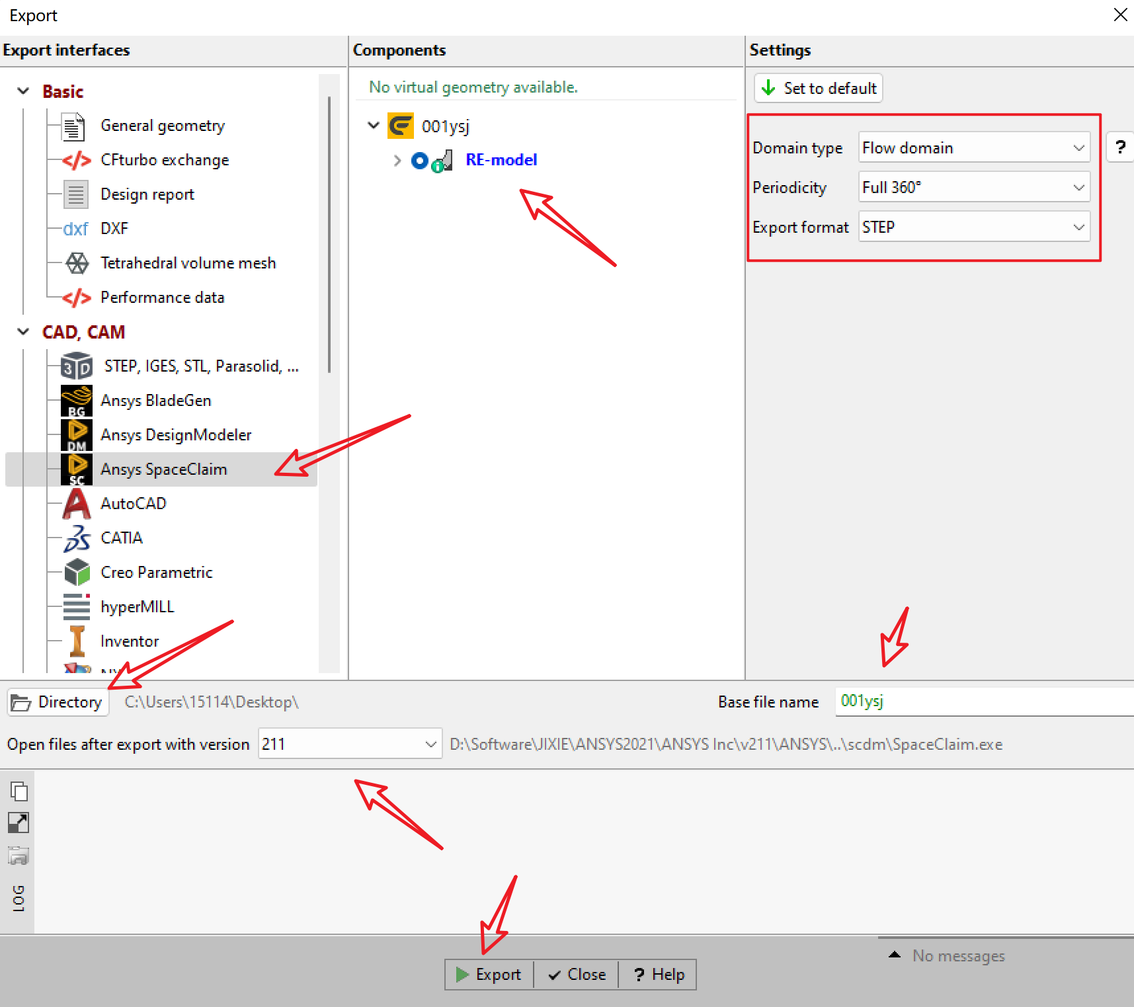Click the Base file name field
Image resolution: width=1134 pixels, height=1007 pixels.
coord(983,702)
